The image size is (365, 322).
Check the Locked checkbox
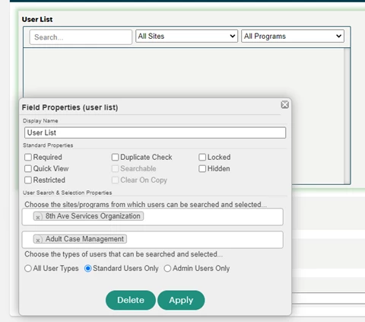202,158
